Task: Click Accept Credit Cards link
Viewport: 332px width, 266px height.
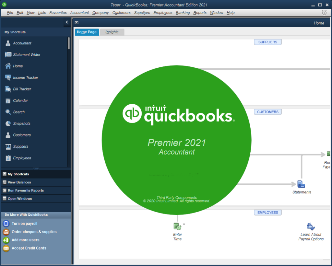Action: (x=29, y=248)
